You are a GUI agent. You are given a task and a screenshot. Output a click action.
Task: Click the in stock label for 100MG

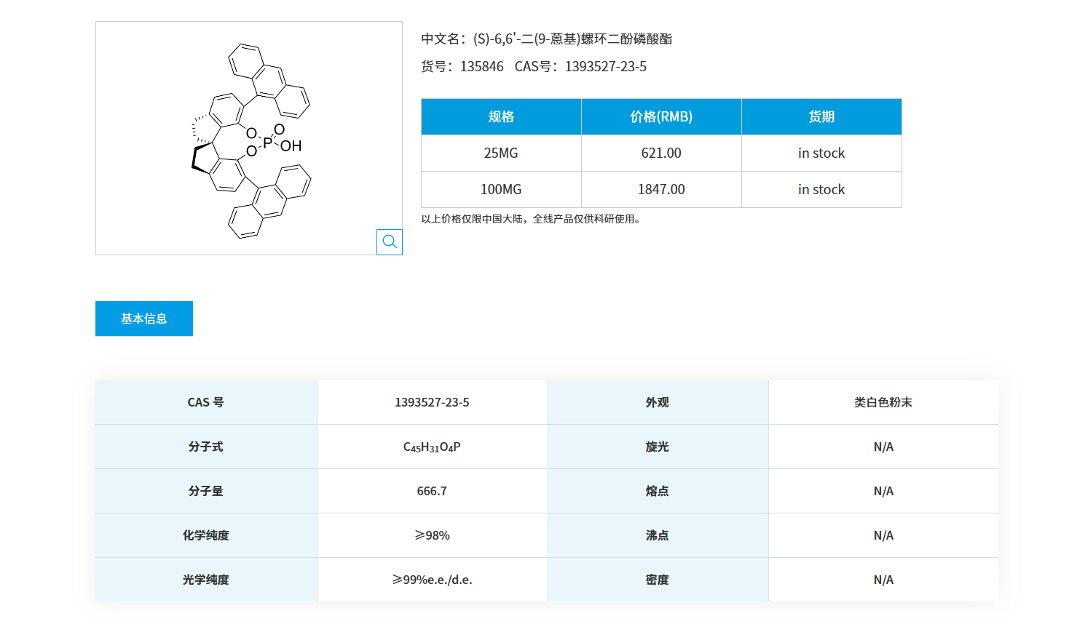pyautogui.click(x=821, y=189)
